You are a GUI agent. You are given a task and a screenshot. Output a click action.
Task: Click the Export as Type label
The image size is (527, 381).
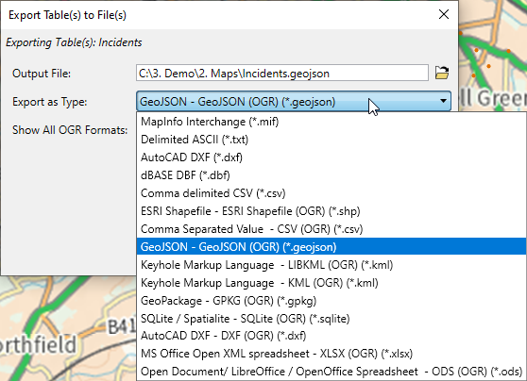(x=50, y=102)
